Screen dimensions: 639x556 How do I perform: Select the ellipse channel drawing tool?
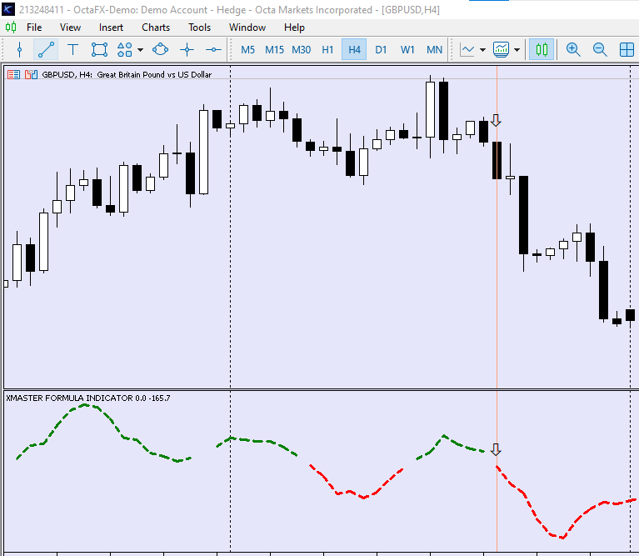click(160, 50)
